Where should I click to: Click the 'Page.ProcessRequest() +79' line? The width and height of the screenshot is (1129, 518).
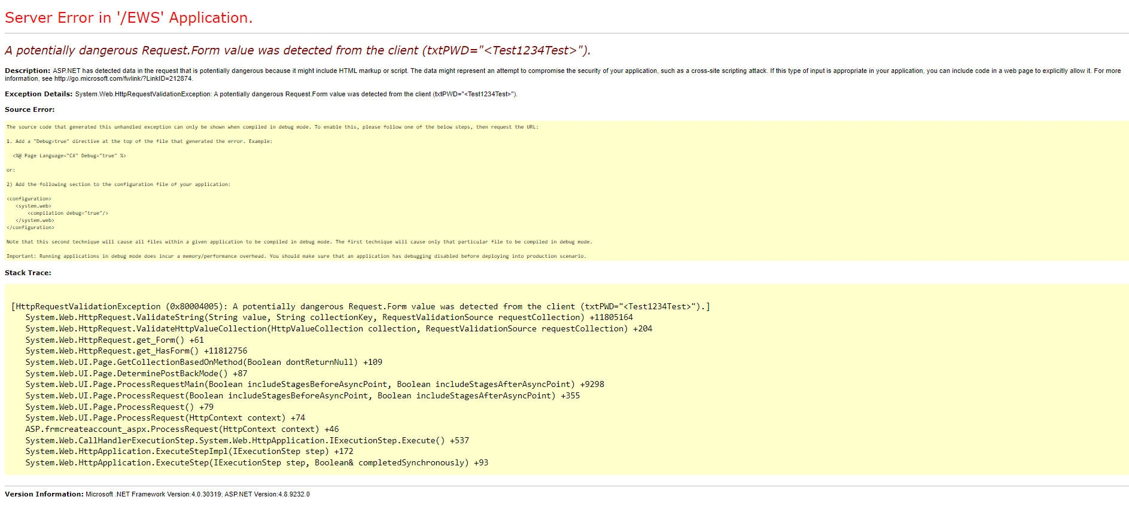point(119,407)
